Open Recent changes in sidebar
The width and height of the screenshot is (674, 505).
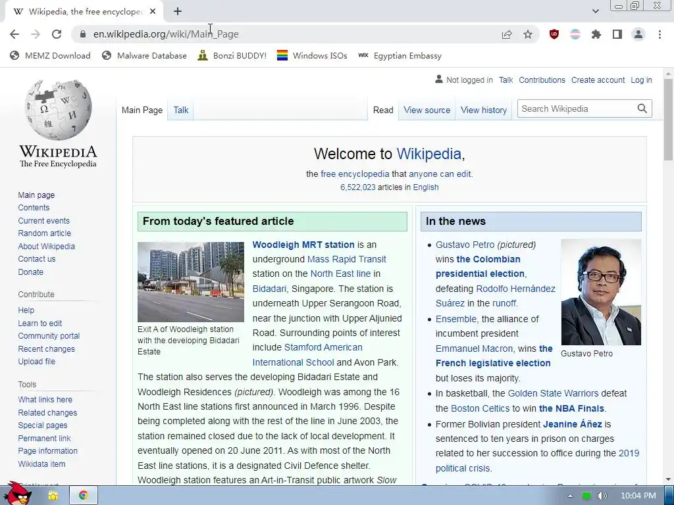47,349
